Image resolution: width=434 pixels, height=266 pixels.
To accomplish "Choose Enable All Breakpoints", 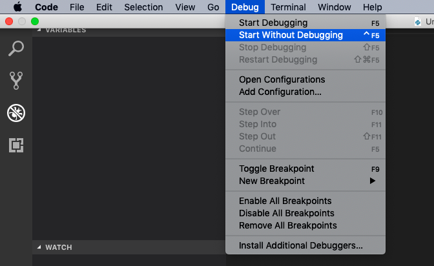I will pos(305,201).
